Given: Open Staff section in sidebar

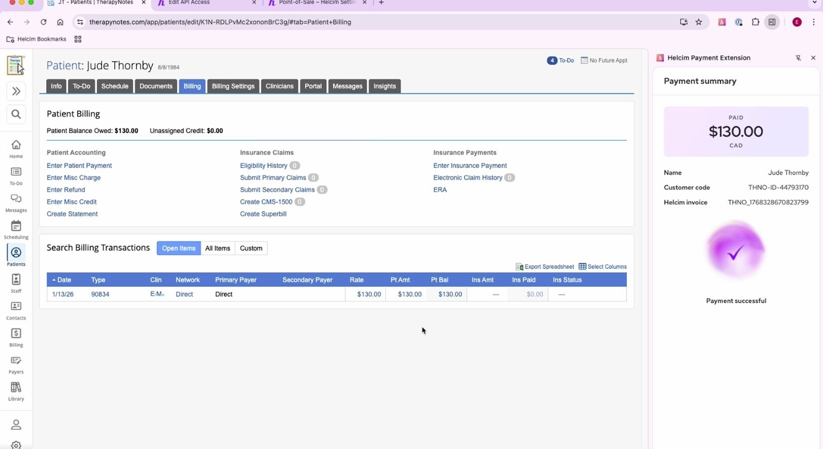Looking at the screenshot, I should click(x=16, y=284).
